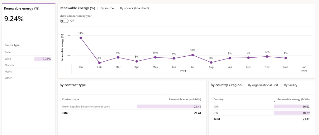Screen dimensions: 319x135
Task: Select the Feb 8% data point on chart
Action: coord(99,63)
